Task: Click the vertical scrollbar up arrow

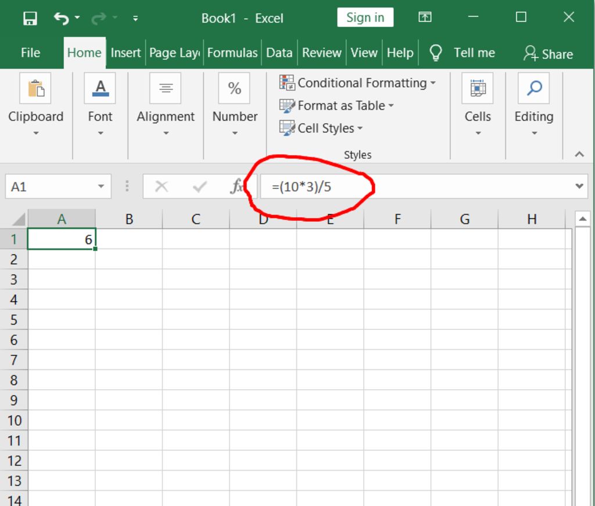Action: coord(582,219)
